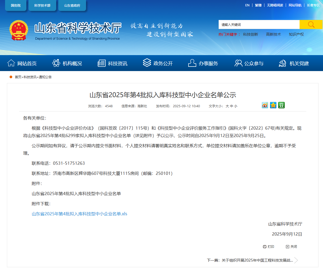Screen dimensions: 323x268
Task: Click the national emblem logo
Action: [x=19, y=31]
